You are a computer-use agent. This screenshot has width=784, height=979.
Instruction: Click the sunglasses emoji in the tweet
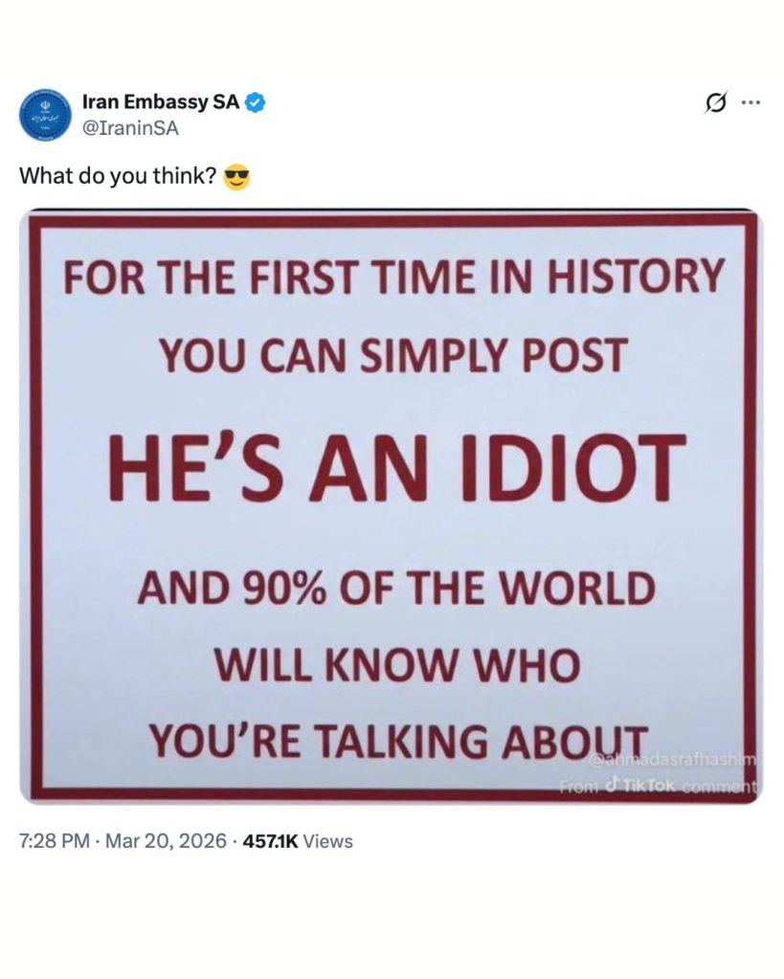235,177
